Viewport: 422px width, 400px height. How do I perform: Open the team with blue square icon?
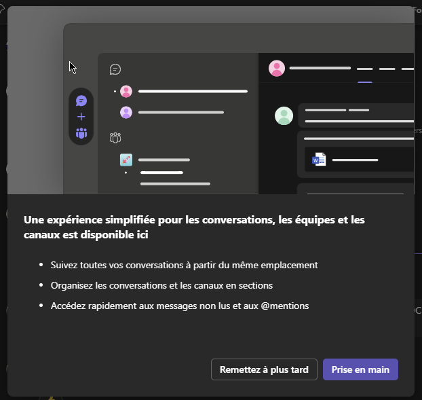(126, 160)
